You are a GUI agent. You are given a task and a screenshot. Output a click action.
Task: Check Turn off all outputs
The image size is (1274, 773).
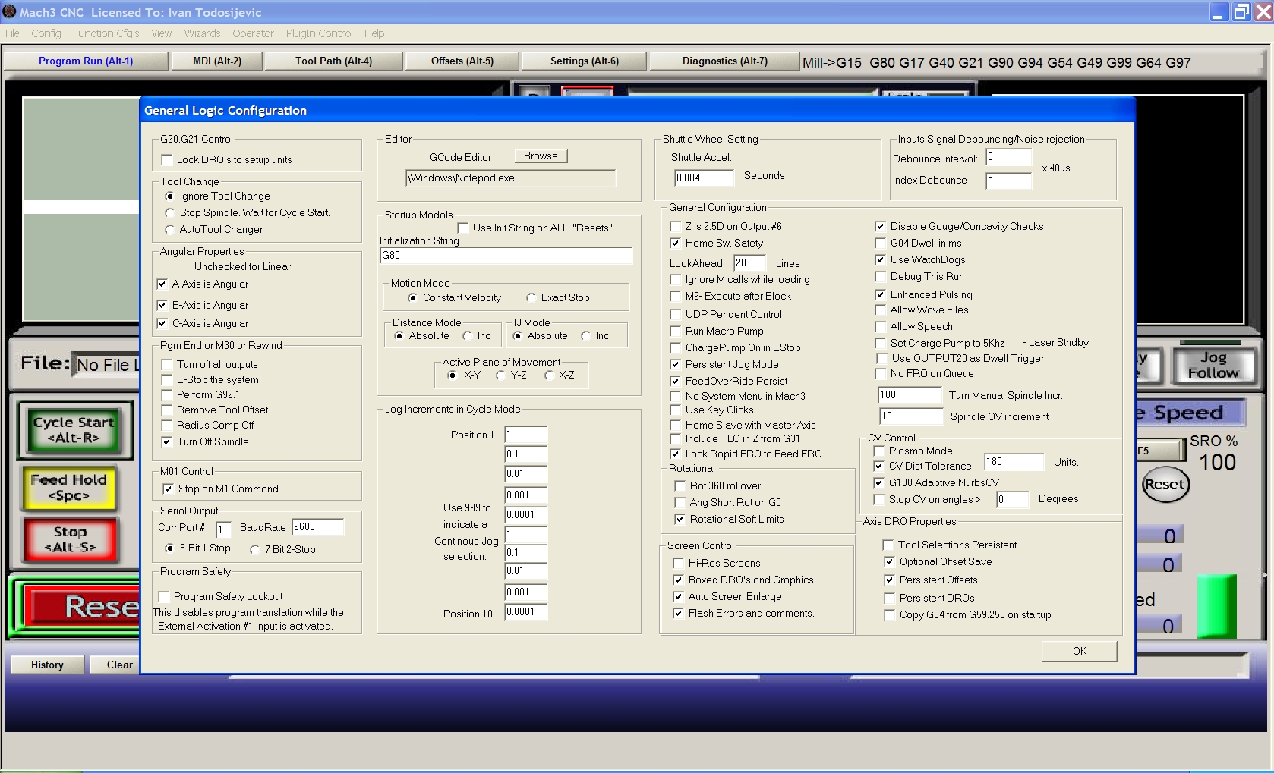click(167, 365)
